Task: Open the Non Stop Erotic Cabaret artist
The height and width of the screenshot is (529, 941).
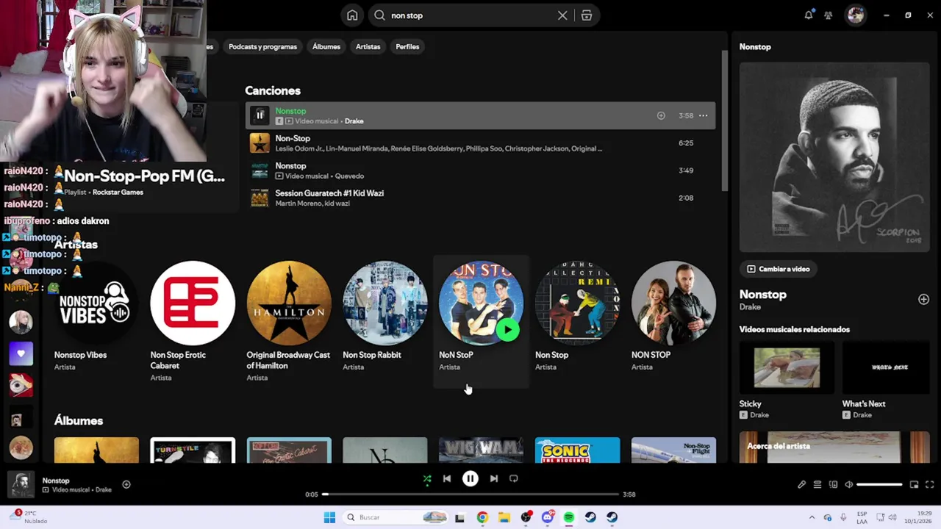Action: pos(193,320)
